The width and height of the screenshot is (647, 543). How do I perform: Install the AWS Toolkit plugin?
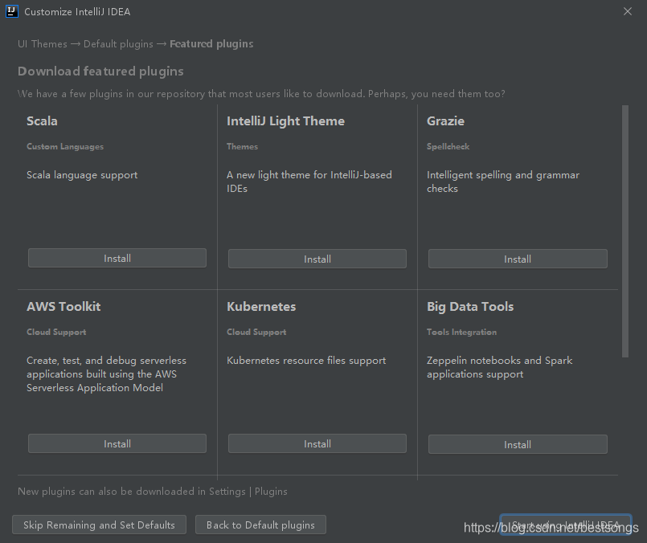(x=117, y=443)
